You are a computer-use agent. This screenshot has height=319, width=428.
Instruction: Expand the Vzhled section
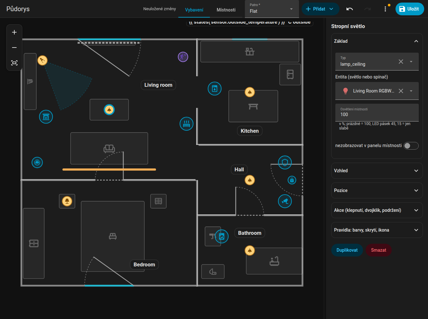point(377,171)
